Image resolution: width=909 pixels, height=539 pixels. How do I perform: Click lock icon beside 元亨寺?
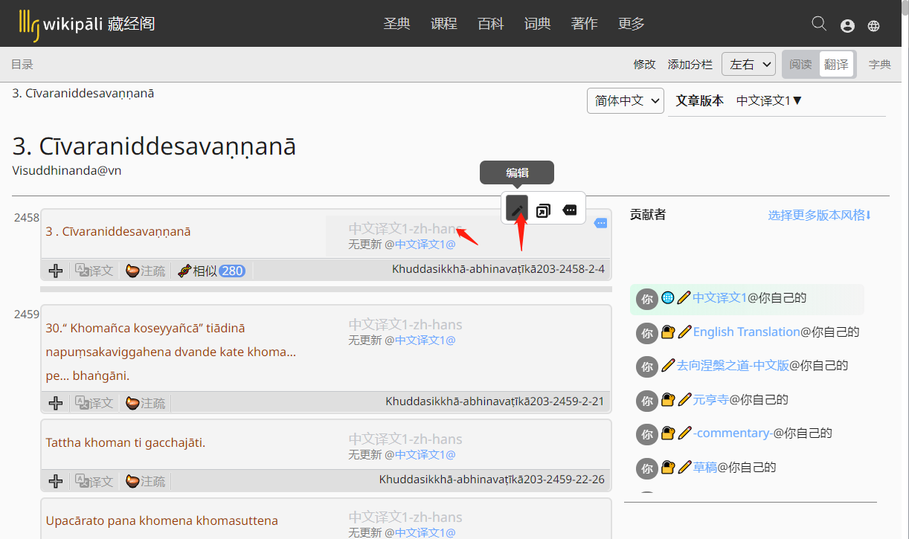tap(668, 400)
